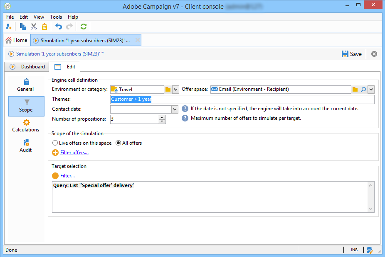
Task: Click the Undo arrow icon
Action: pos(59,27)
